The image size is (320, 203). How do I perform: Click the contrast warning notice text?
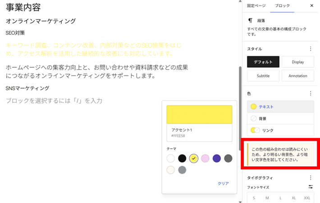[279, 154]
